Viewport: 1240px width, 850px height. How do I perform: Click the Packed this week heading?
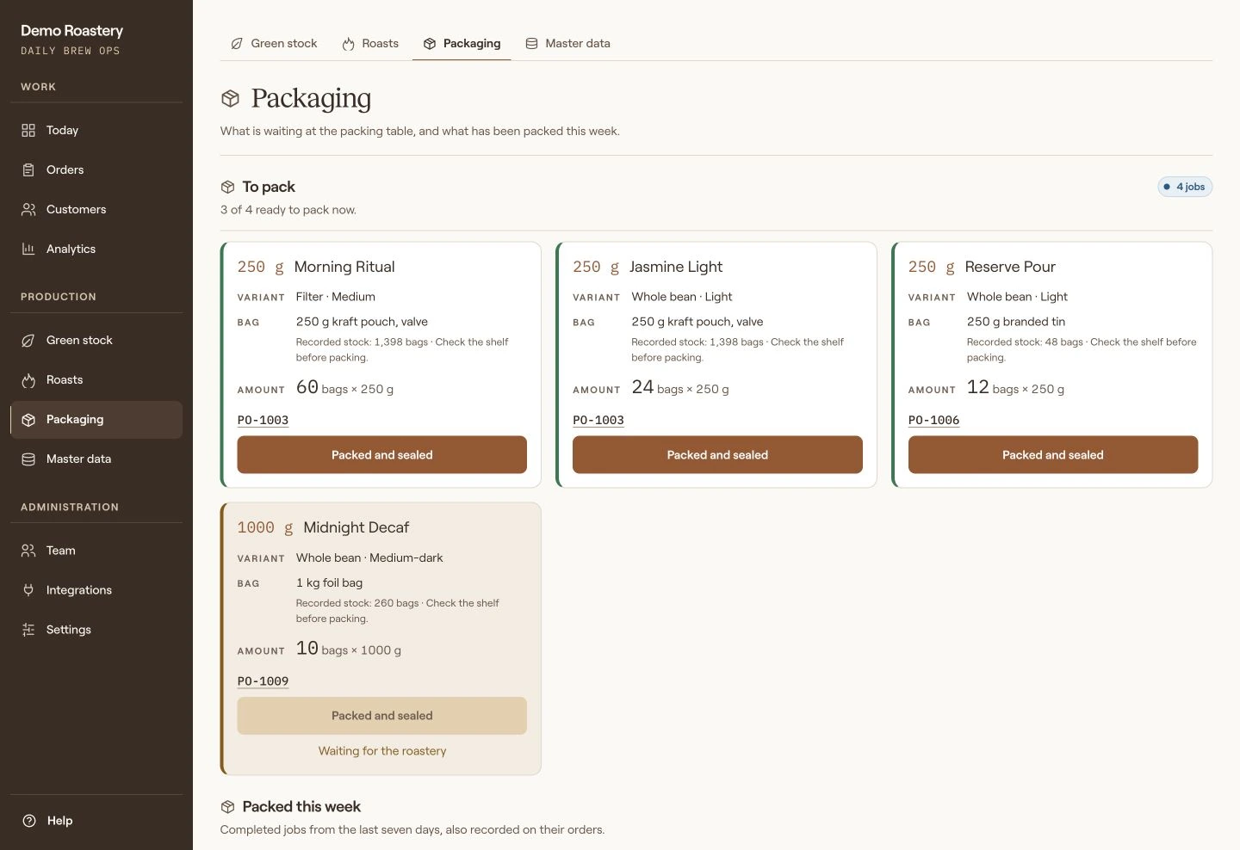[301, 806]
